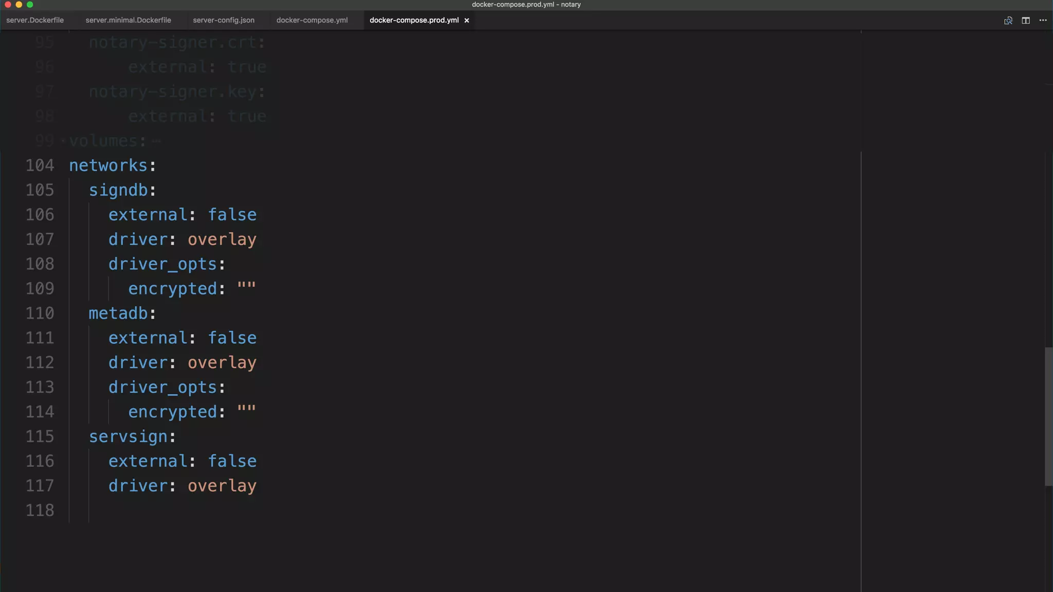Expand folded volumes section at line 99

coord(63,140)
